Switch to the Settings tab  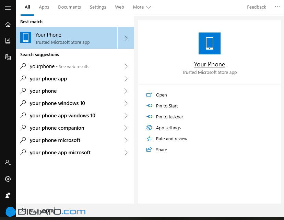[98, 7]
